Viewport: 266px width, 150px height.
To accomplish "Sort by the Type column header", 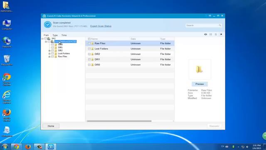I will (163, 39).
